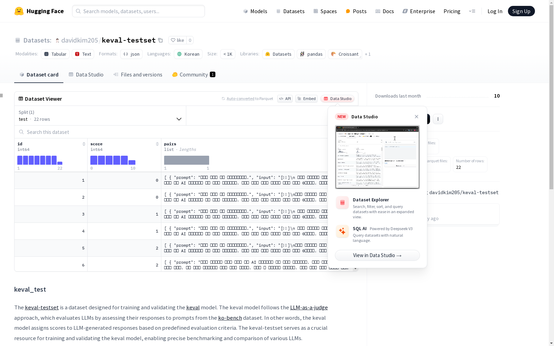Click the keval model link
This screenshot has width=554, height=346.
point(193,307)
